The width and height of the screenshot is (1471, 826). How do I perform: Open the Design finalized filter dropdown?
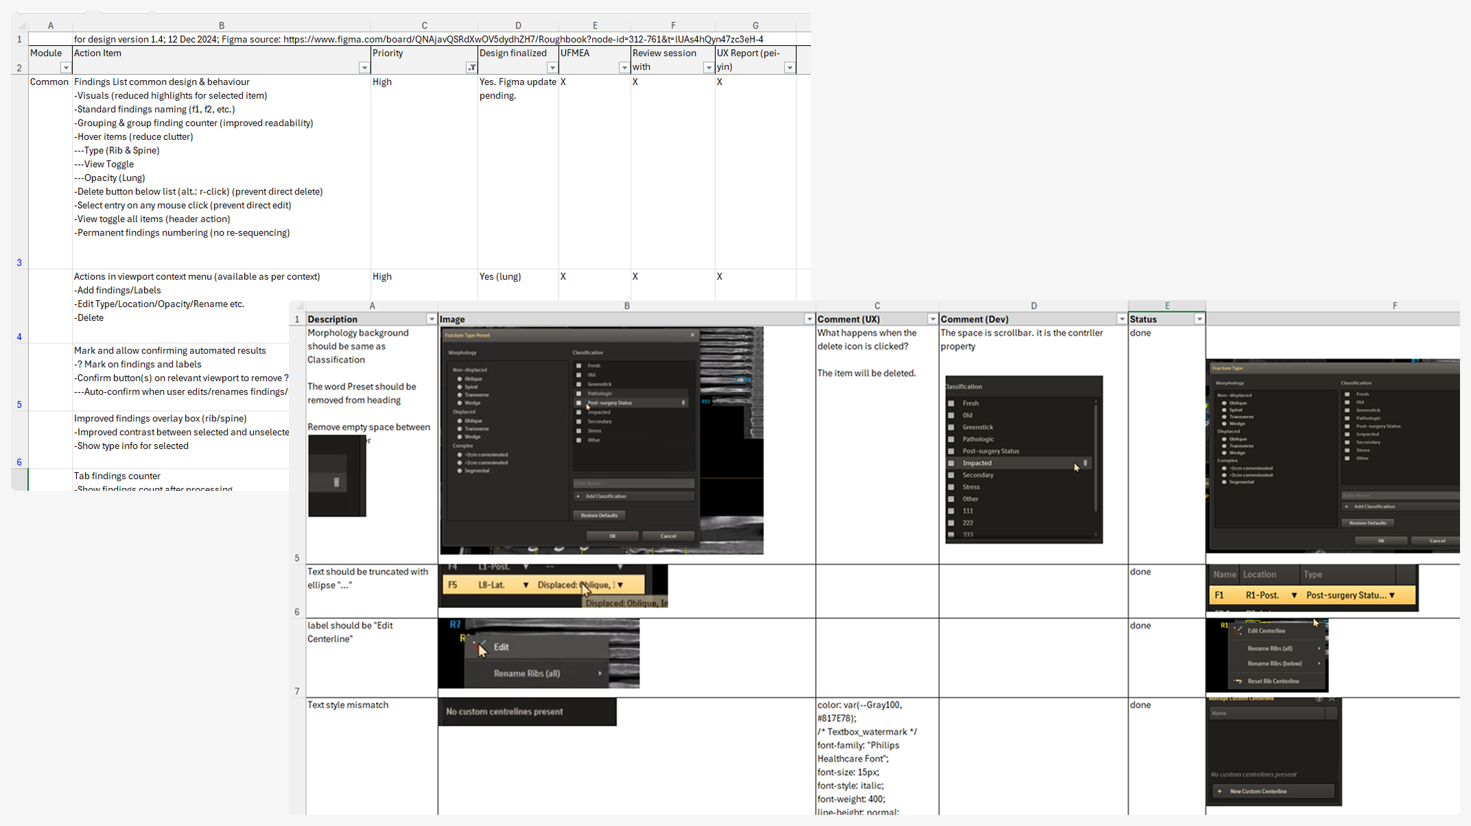pos(552,67)
